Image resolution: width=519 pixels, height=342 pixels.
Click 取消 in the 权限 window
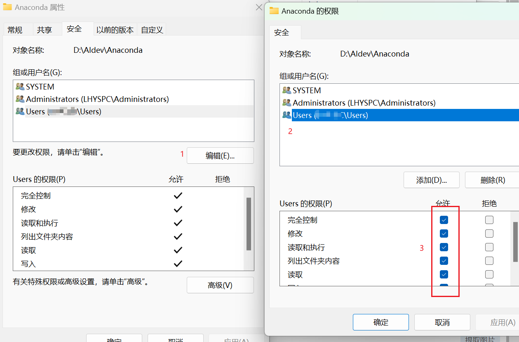442,322
